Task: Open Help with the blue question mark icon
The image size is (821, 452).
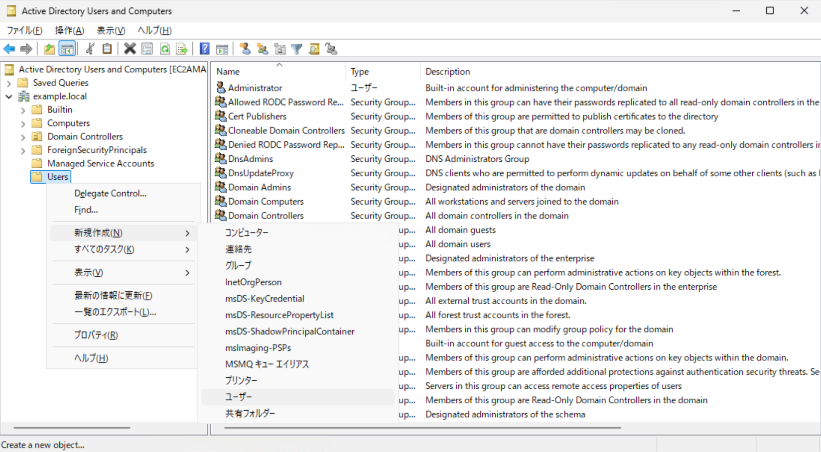Action: pyautogui.click(x=204, y=49)
